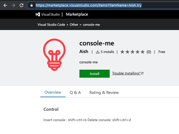179x134 pixels.
Task: Go back using browser back arrow
Action: coord(5,5)
